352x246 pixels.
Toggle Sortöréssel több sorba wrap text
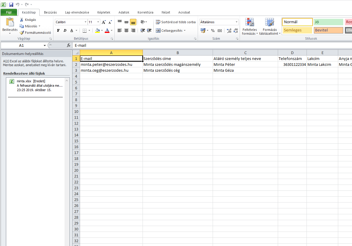click(x=175, y=22)
